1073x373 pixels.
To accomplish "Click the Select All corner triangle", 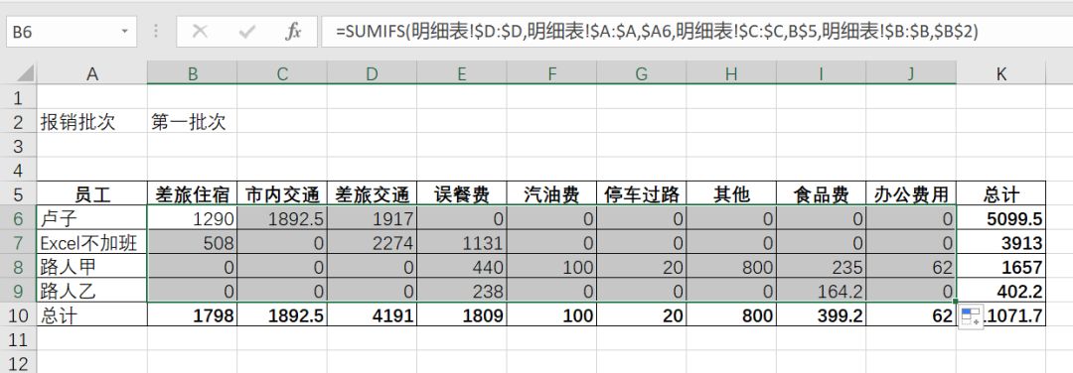I will click(25, 73).
